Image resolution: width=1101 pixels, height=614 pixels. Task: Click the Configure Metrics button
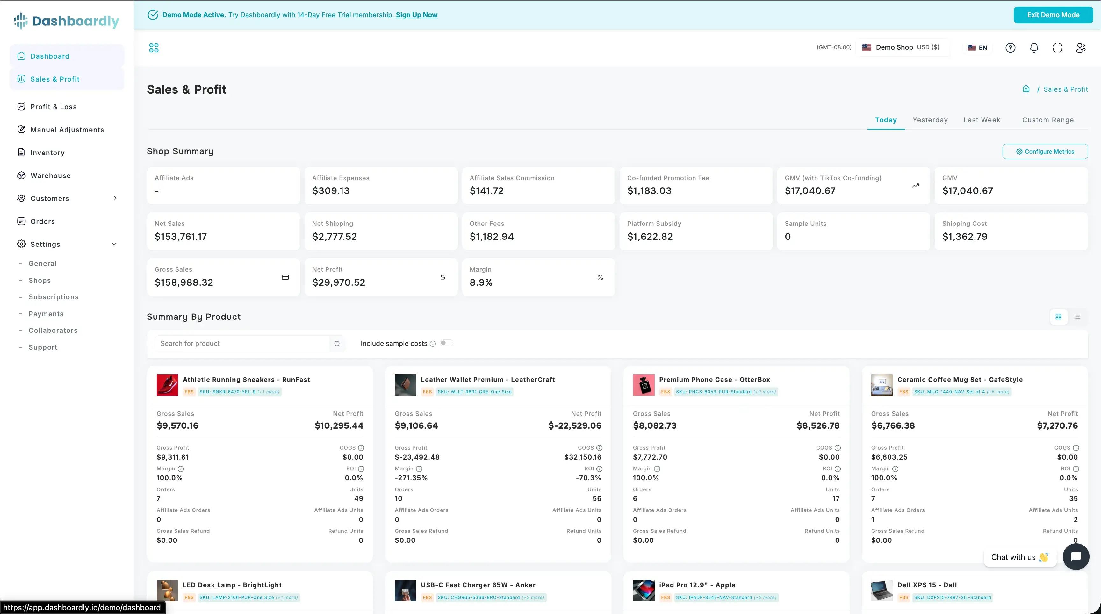(x=1045, y=151)
